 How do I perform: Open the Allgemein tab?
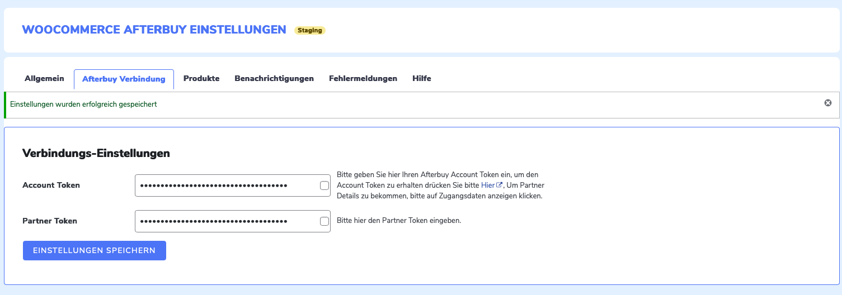coord(44,78)
